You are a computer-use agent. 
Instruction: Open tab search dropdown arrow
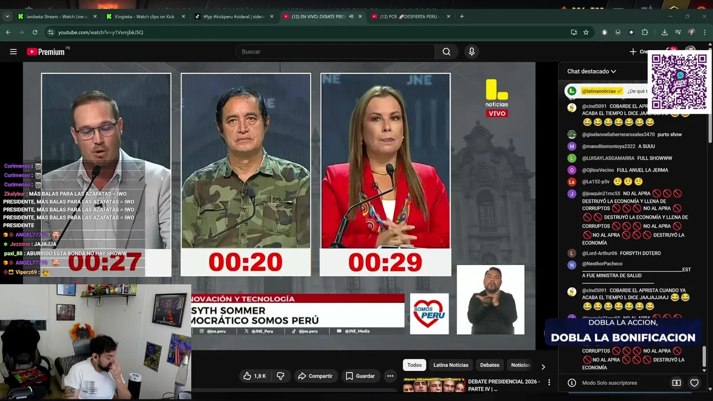tap(7, 16)
